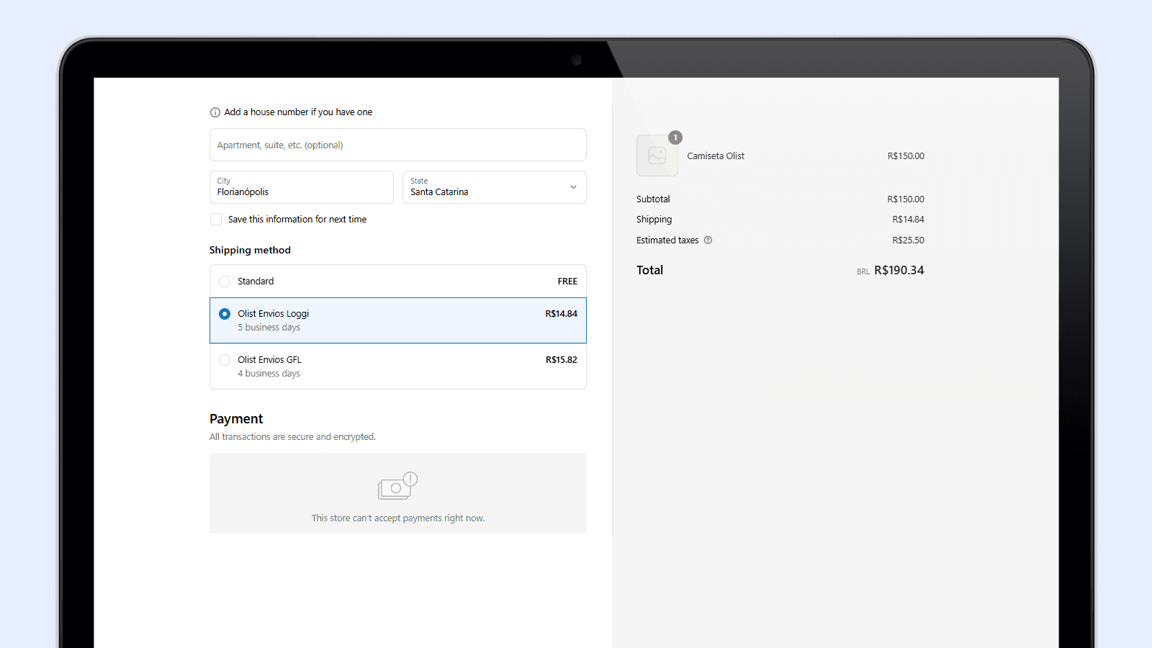Select the Olist Envios Loggi radio button
The height and width of the screenshot is (648, 1152).
tap(225, 314)
